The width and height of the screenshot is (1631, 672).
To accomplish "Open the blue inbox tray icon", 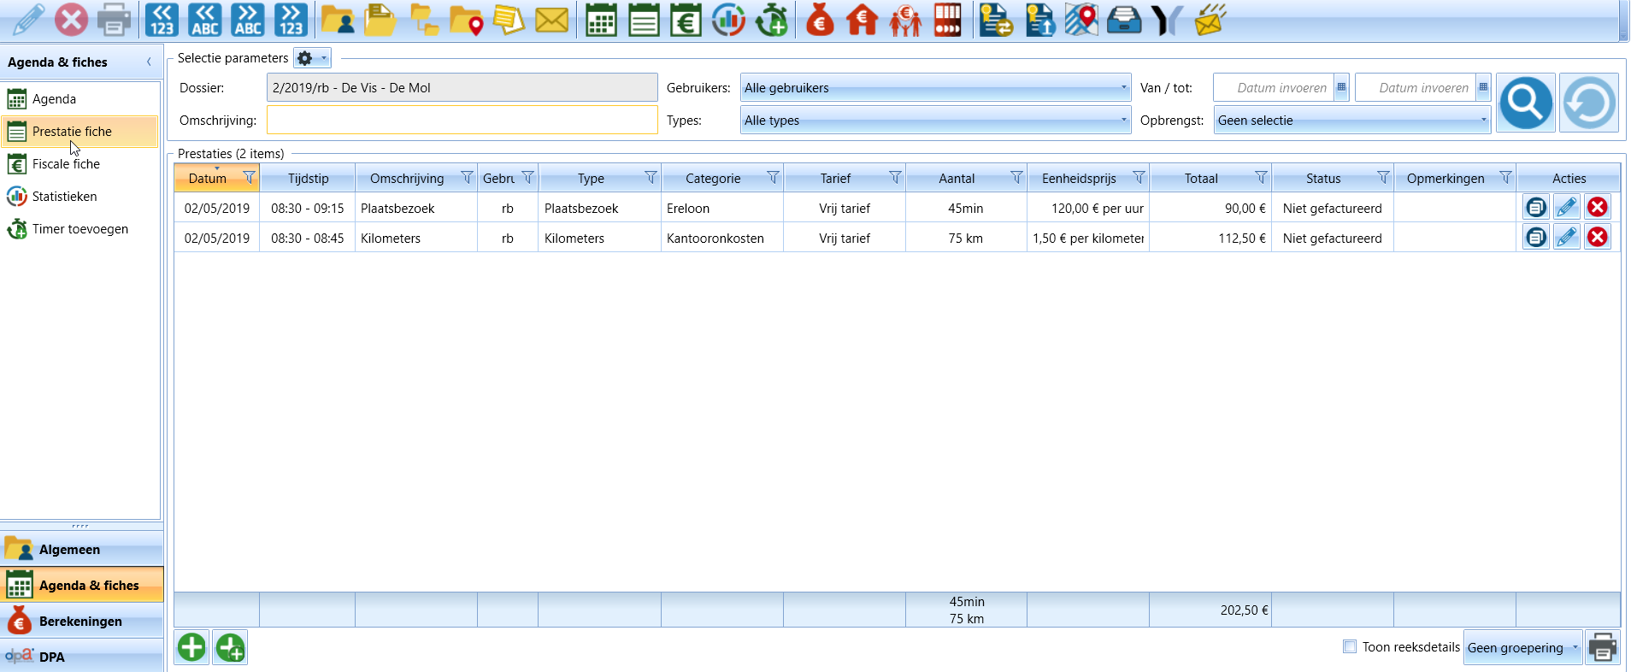I will coord(1124,20).
